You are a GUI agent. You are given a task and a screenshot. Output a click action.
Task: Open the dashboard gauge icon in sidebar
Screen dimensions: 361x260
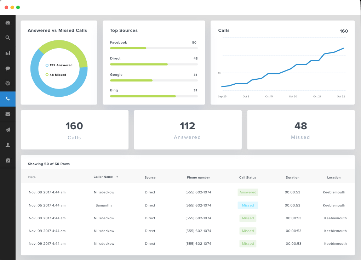pos(8,23)
